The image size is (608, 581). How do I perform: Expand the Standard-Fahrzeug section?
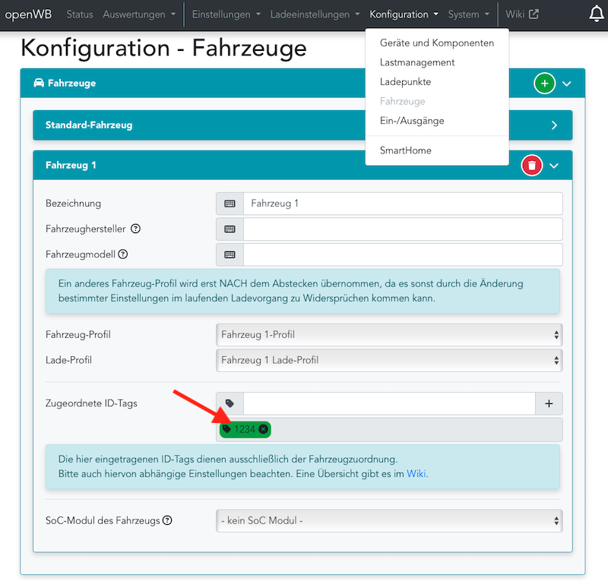coord(554,125)
